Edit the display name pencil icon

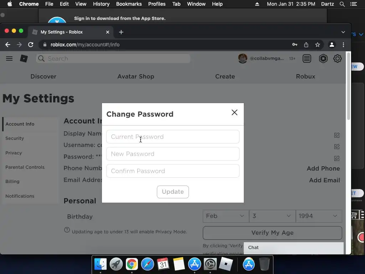[x=336, y=135]
